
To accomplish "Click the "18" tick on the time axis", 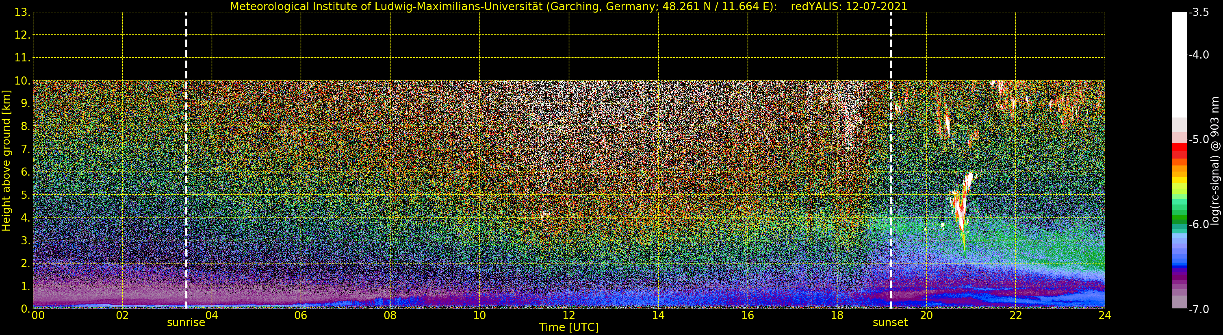I will 837,315.
